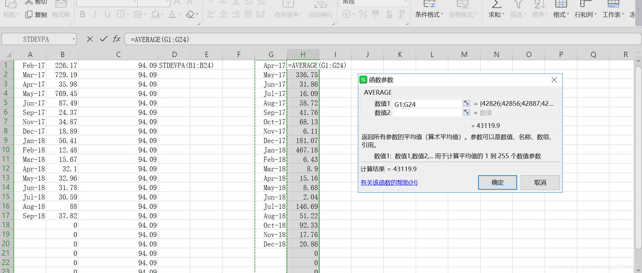Click cell D1 containing STDEVPA(B1:B24)

(174, 65)
